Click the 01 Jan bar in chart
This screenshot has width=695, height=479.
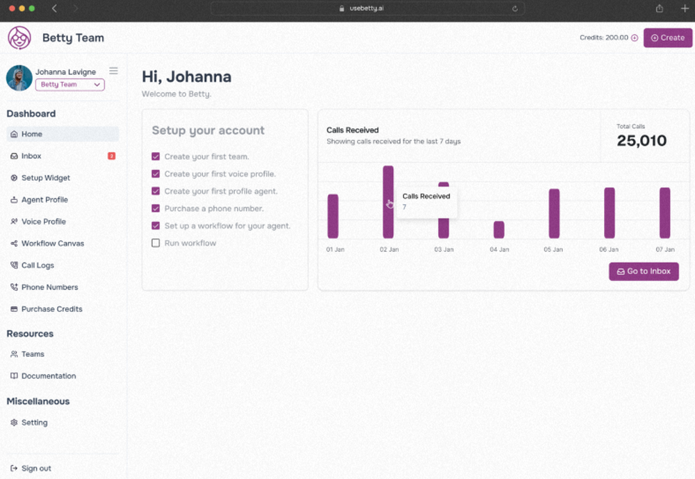[x=333, y=216]
